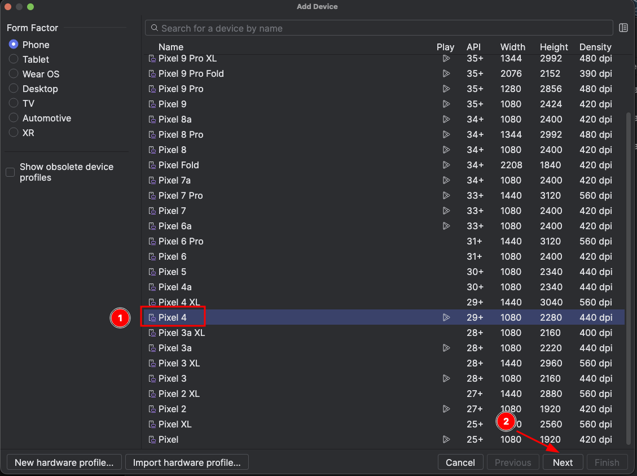
Task: Click the device icon beside Pixel 5
Action: tap(152, 272)
